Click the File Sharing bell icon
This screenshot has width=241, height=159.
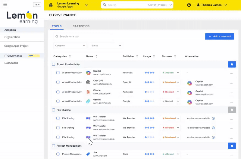tap(232, 110)
